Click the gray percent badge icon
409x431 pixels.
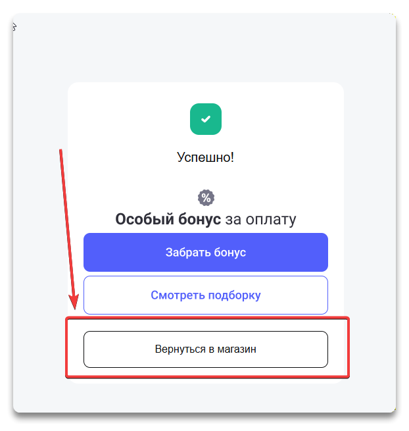click(206, 197)
